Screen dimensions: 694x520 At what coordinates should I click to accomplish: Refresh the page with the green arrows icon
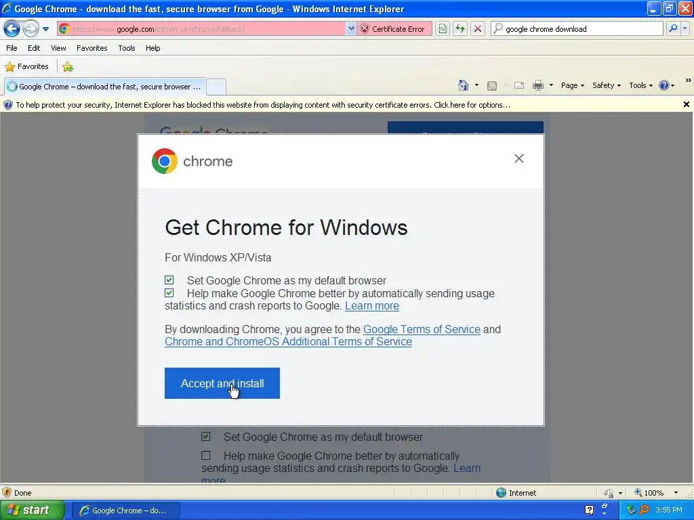click(460, 29)
